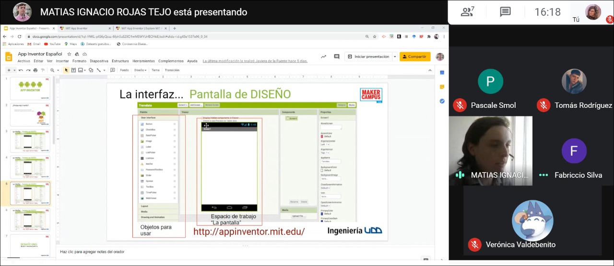
Task: Open Google Keep side panel icon
Action: click(x=442, y=87)
